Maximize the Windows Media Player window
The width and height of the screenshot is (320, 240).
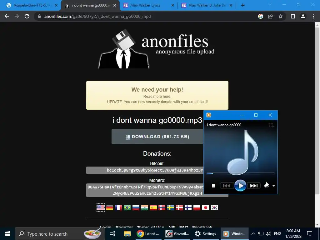pos(256,115)
